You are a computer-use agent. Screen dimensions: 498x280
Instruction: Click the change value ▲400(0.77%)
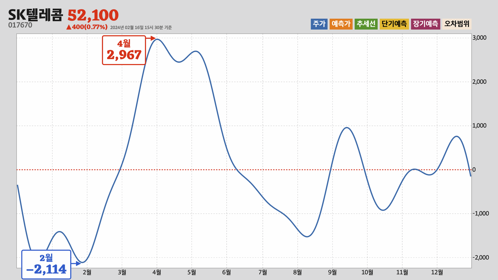[87, 27]
